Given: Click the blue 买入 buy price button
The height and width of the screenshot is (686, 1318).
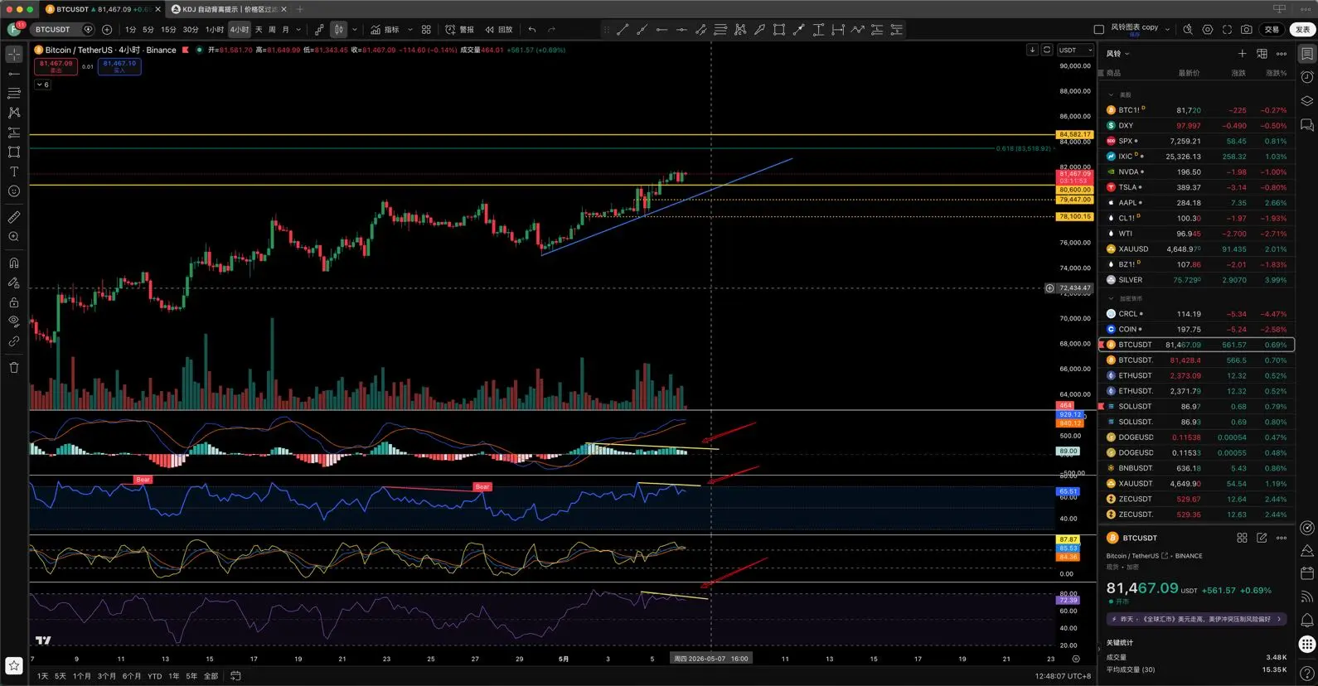Looking at the screenshot, I should 119,66.
